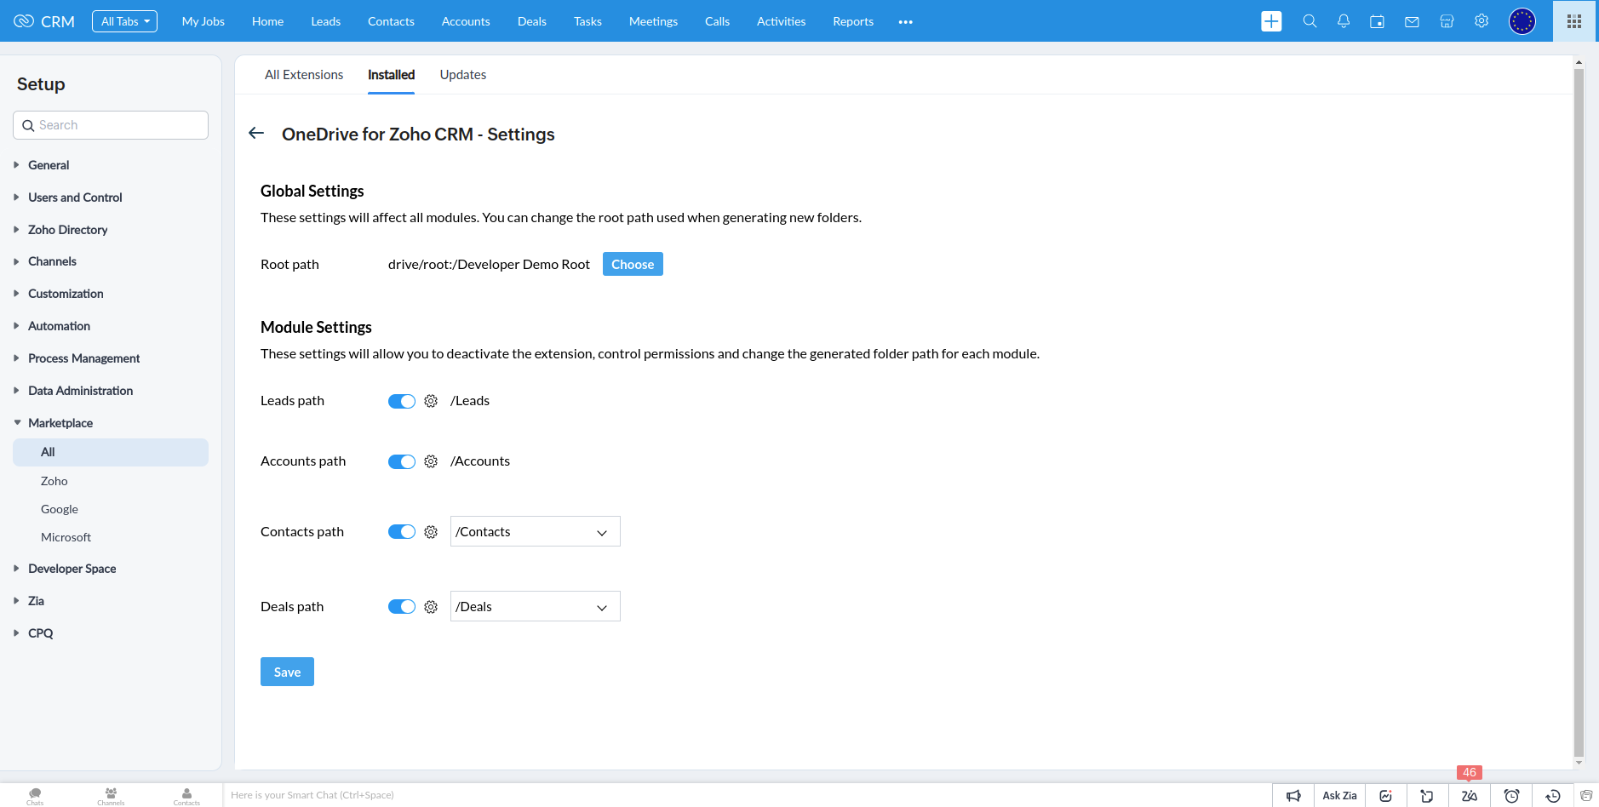Open the notifications bell
The image size is (1599, 807).
tap(1344, 21)
